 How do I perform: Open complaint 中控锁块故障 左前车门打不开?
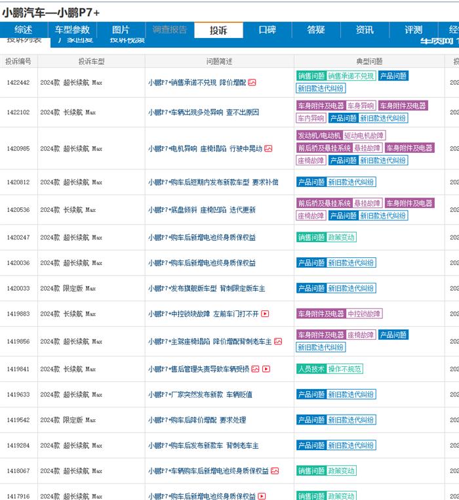pyautogui.click(x=203, y=314)
